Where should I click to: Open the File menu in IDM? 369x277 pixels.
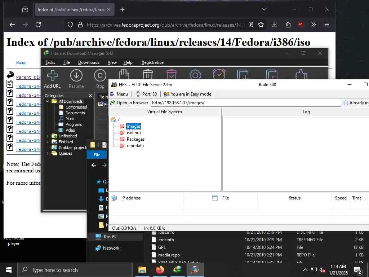(67, 62)
